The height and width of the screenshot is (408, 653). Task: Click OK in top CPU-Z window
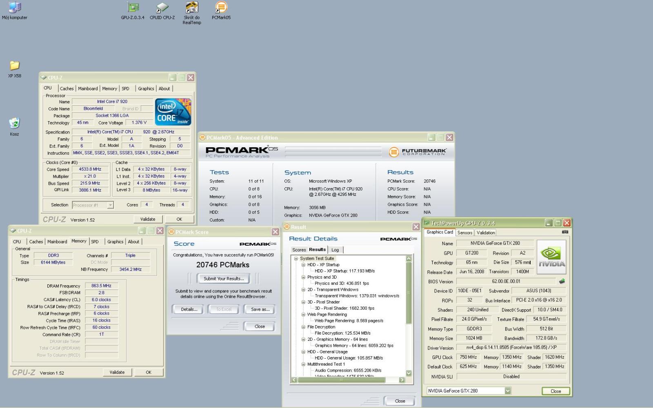coord(179,219)
